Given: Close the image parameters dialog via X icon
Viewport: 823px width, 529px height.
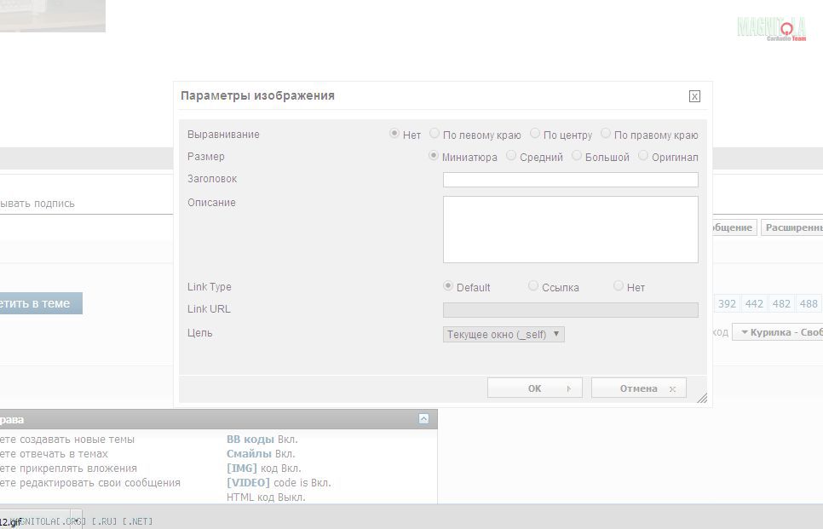Looking at the screenshot, I should pos(694,96).
